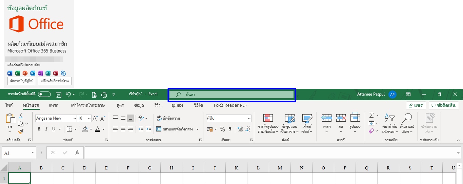Toggle Align Left
The image size is (463, 184).
pyautogui.click(x=116, y=129)
